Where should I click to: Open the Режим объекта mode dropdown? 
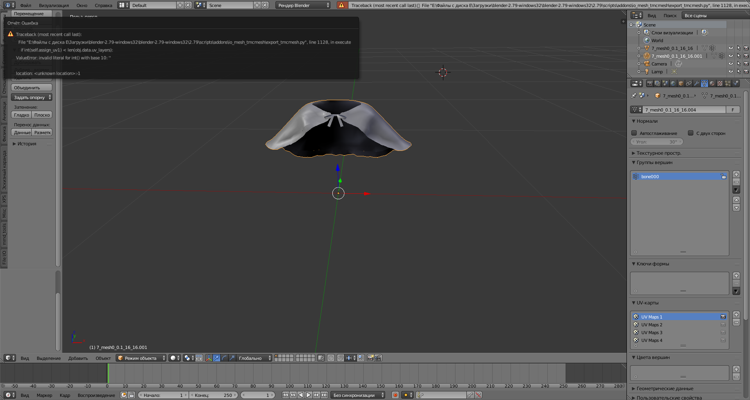[141, 358]
